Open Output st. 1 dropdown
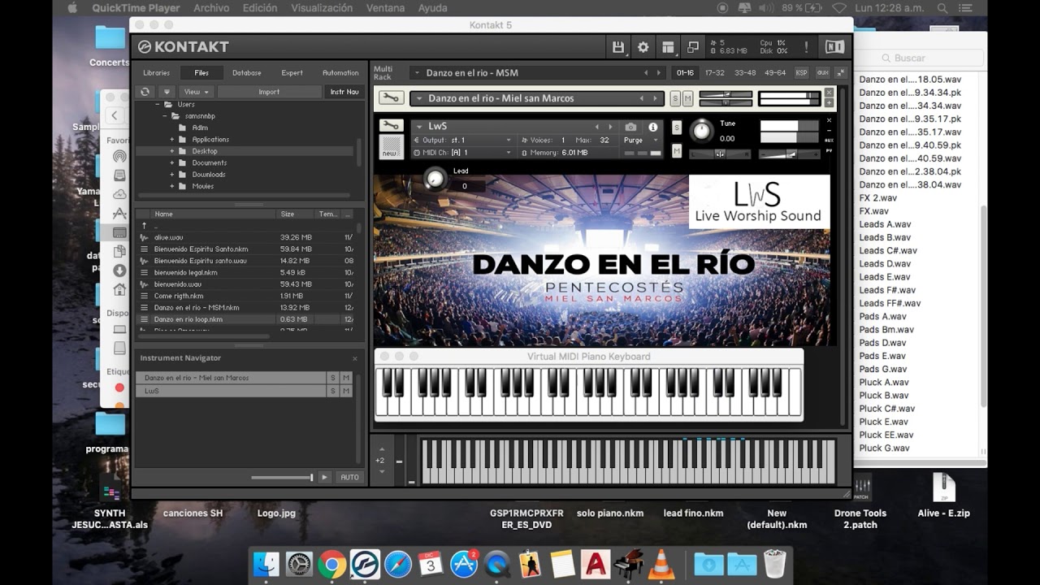Screen dimensions: 1040x585 pyautogui.click(x=462, y=141)
